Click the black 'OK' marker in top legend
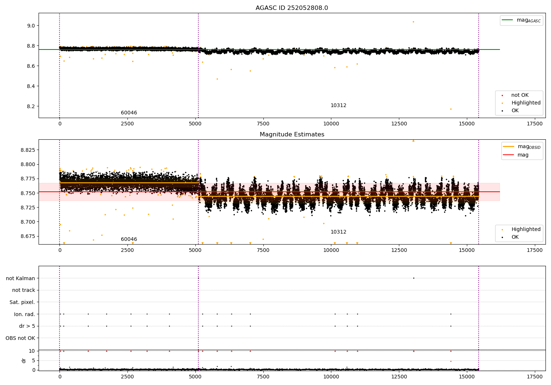 [502, 111]
